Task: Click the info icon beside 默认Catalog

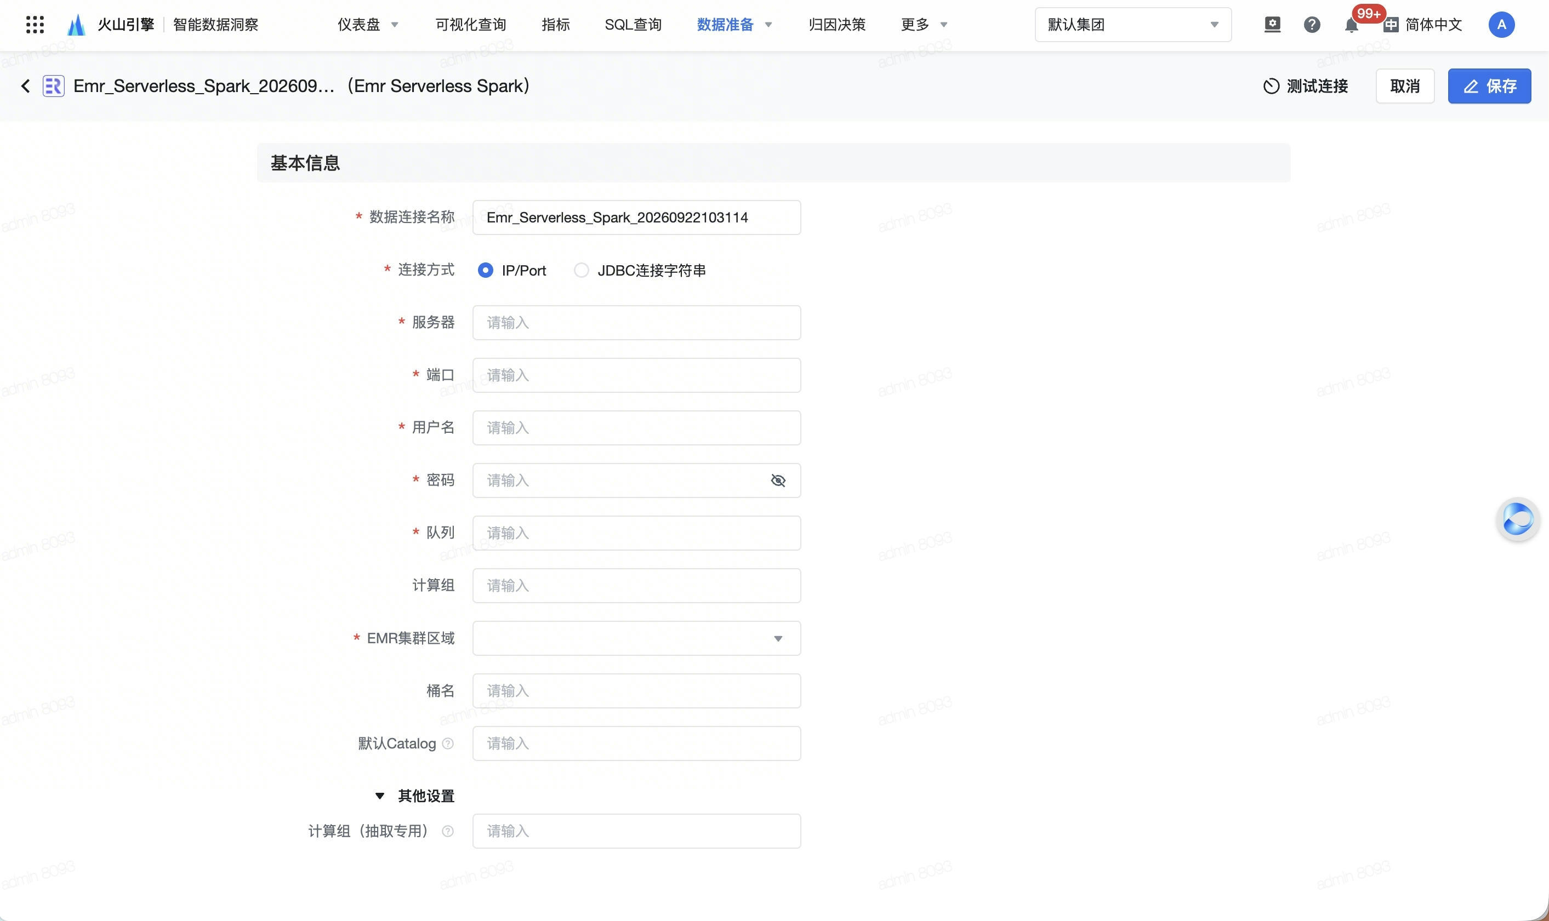Action: [448, 743]
